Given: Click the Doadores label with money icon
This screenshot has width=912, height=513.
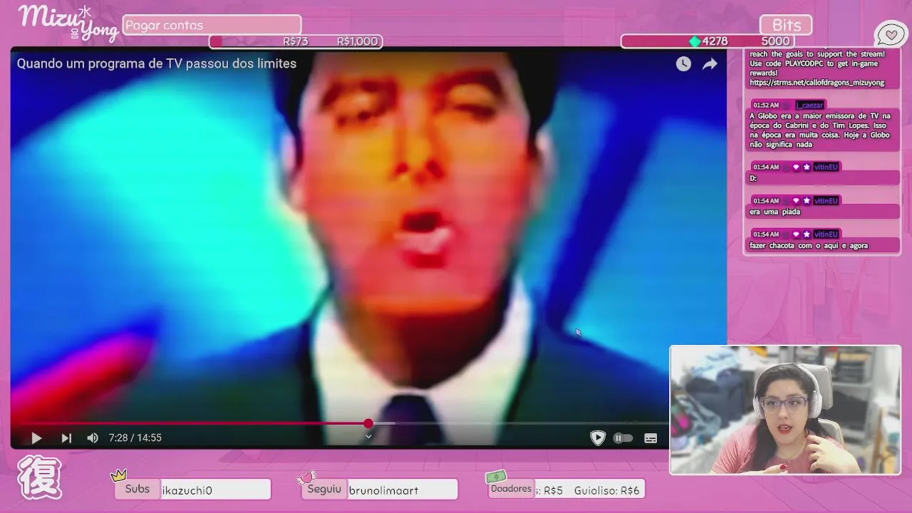Looking at the screenshot, I should pyautogui.click(x=511, y=488).
